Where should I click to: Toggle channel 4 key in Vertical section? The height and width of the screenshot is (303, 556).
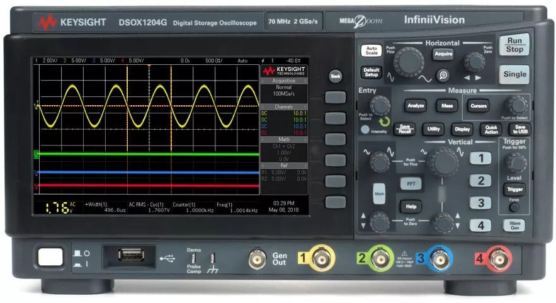point(480,226)
